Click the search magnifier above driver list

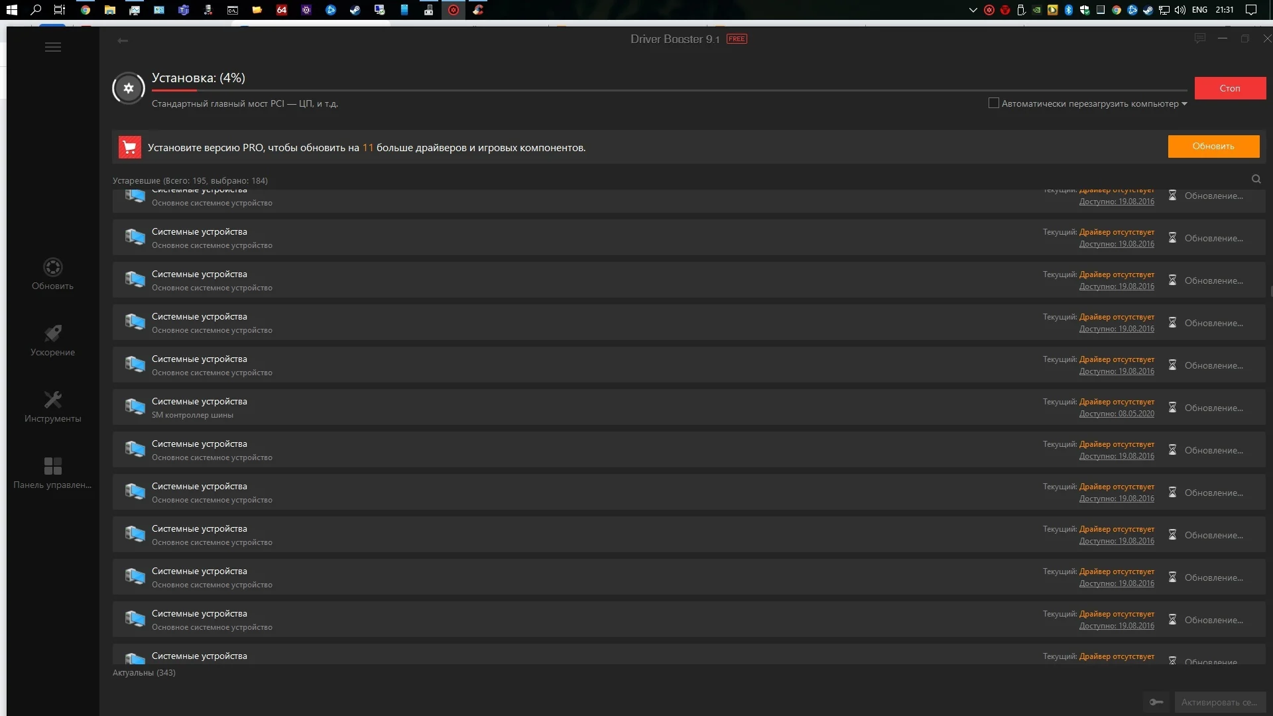pos(1256,179)
